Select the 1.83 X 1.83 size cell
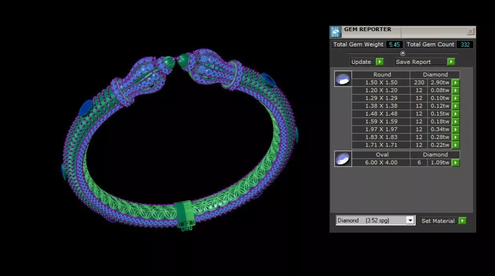The width and height of the screenshot is (495, 276). coord(381,137)
